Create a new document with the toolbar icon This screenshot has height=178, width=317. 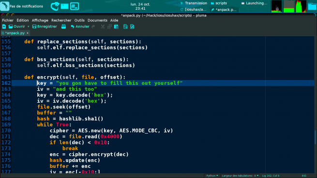4,27
